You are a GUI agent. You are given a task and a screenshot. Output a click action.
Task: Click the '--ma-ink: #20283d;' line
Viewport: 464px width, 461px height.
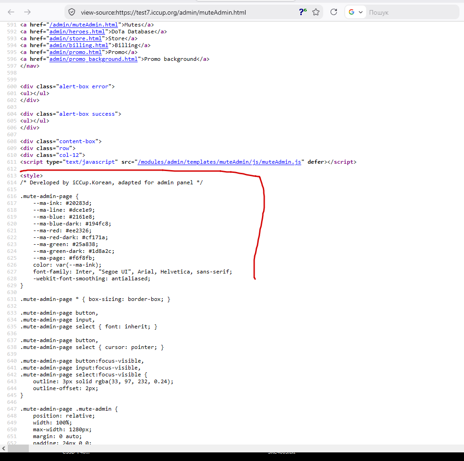[x=63, y=203]
